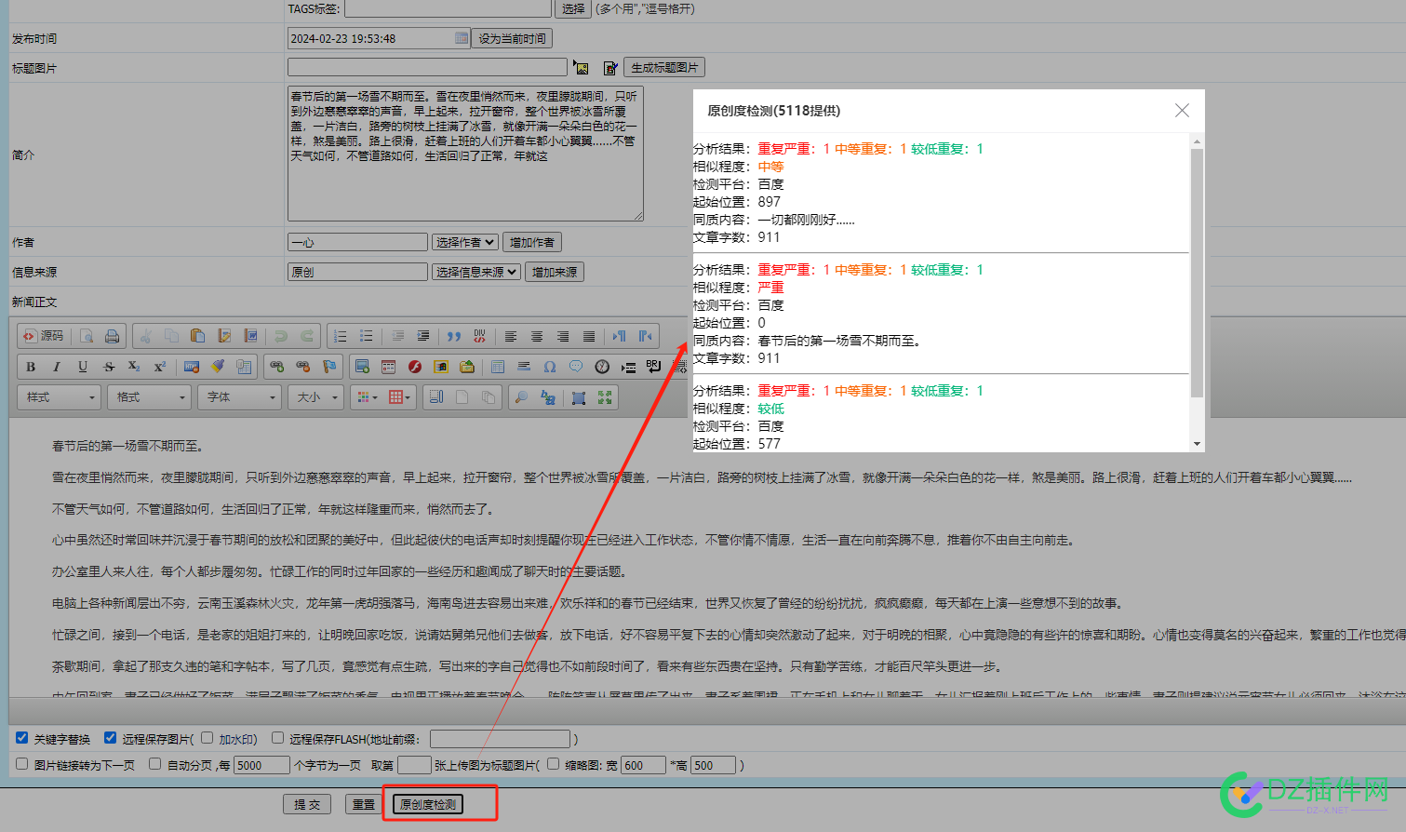Screen dimensions: 1406x832
Task: Toggle underline formatting
Action: [83, 367]
